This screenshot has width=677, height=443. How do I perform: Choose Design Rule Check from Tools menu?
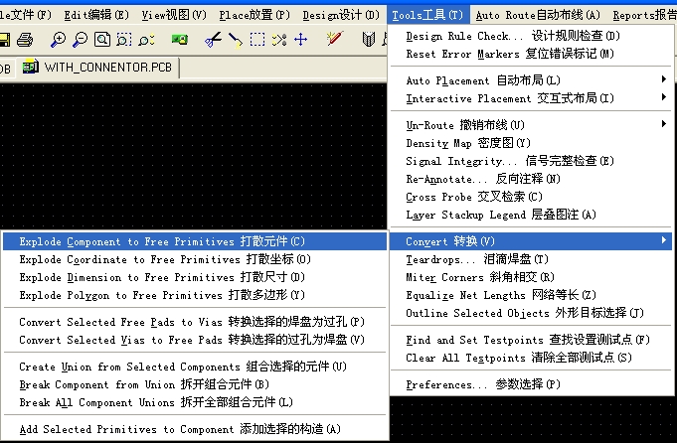click(x=531, y=36)
